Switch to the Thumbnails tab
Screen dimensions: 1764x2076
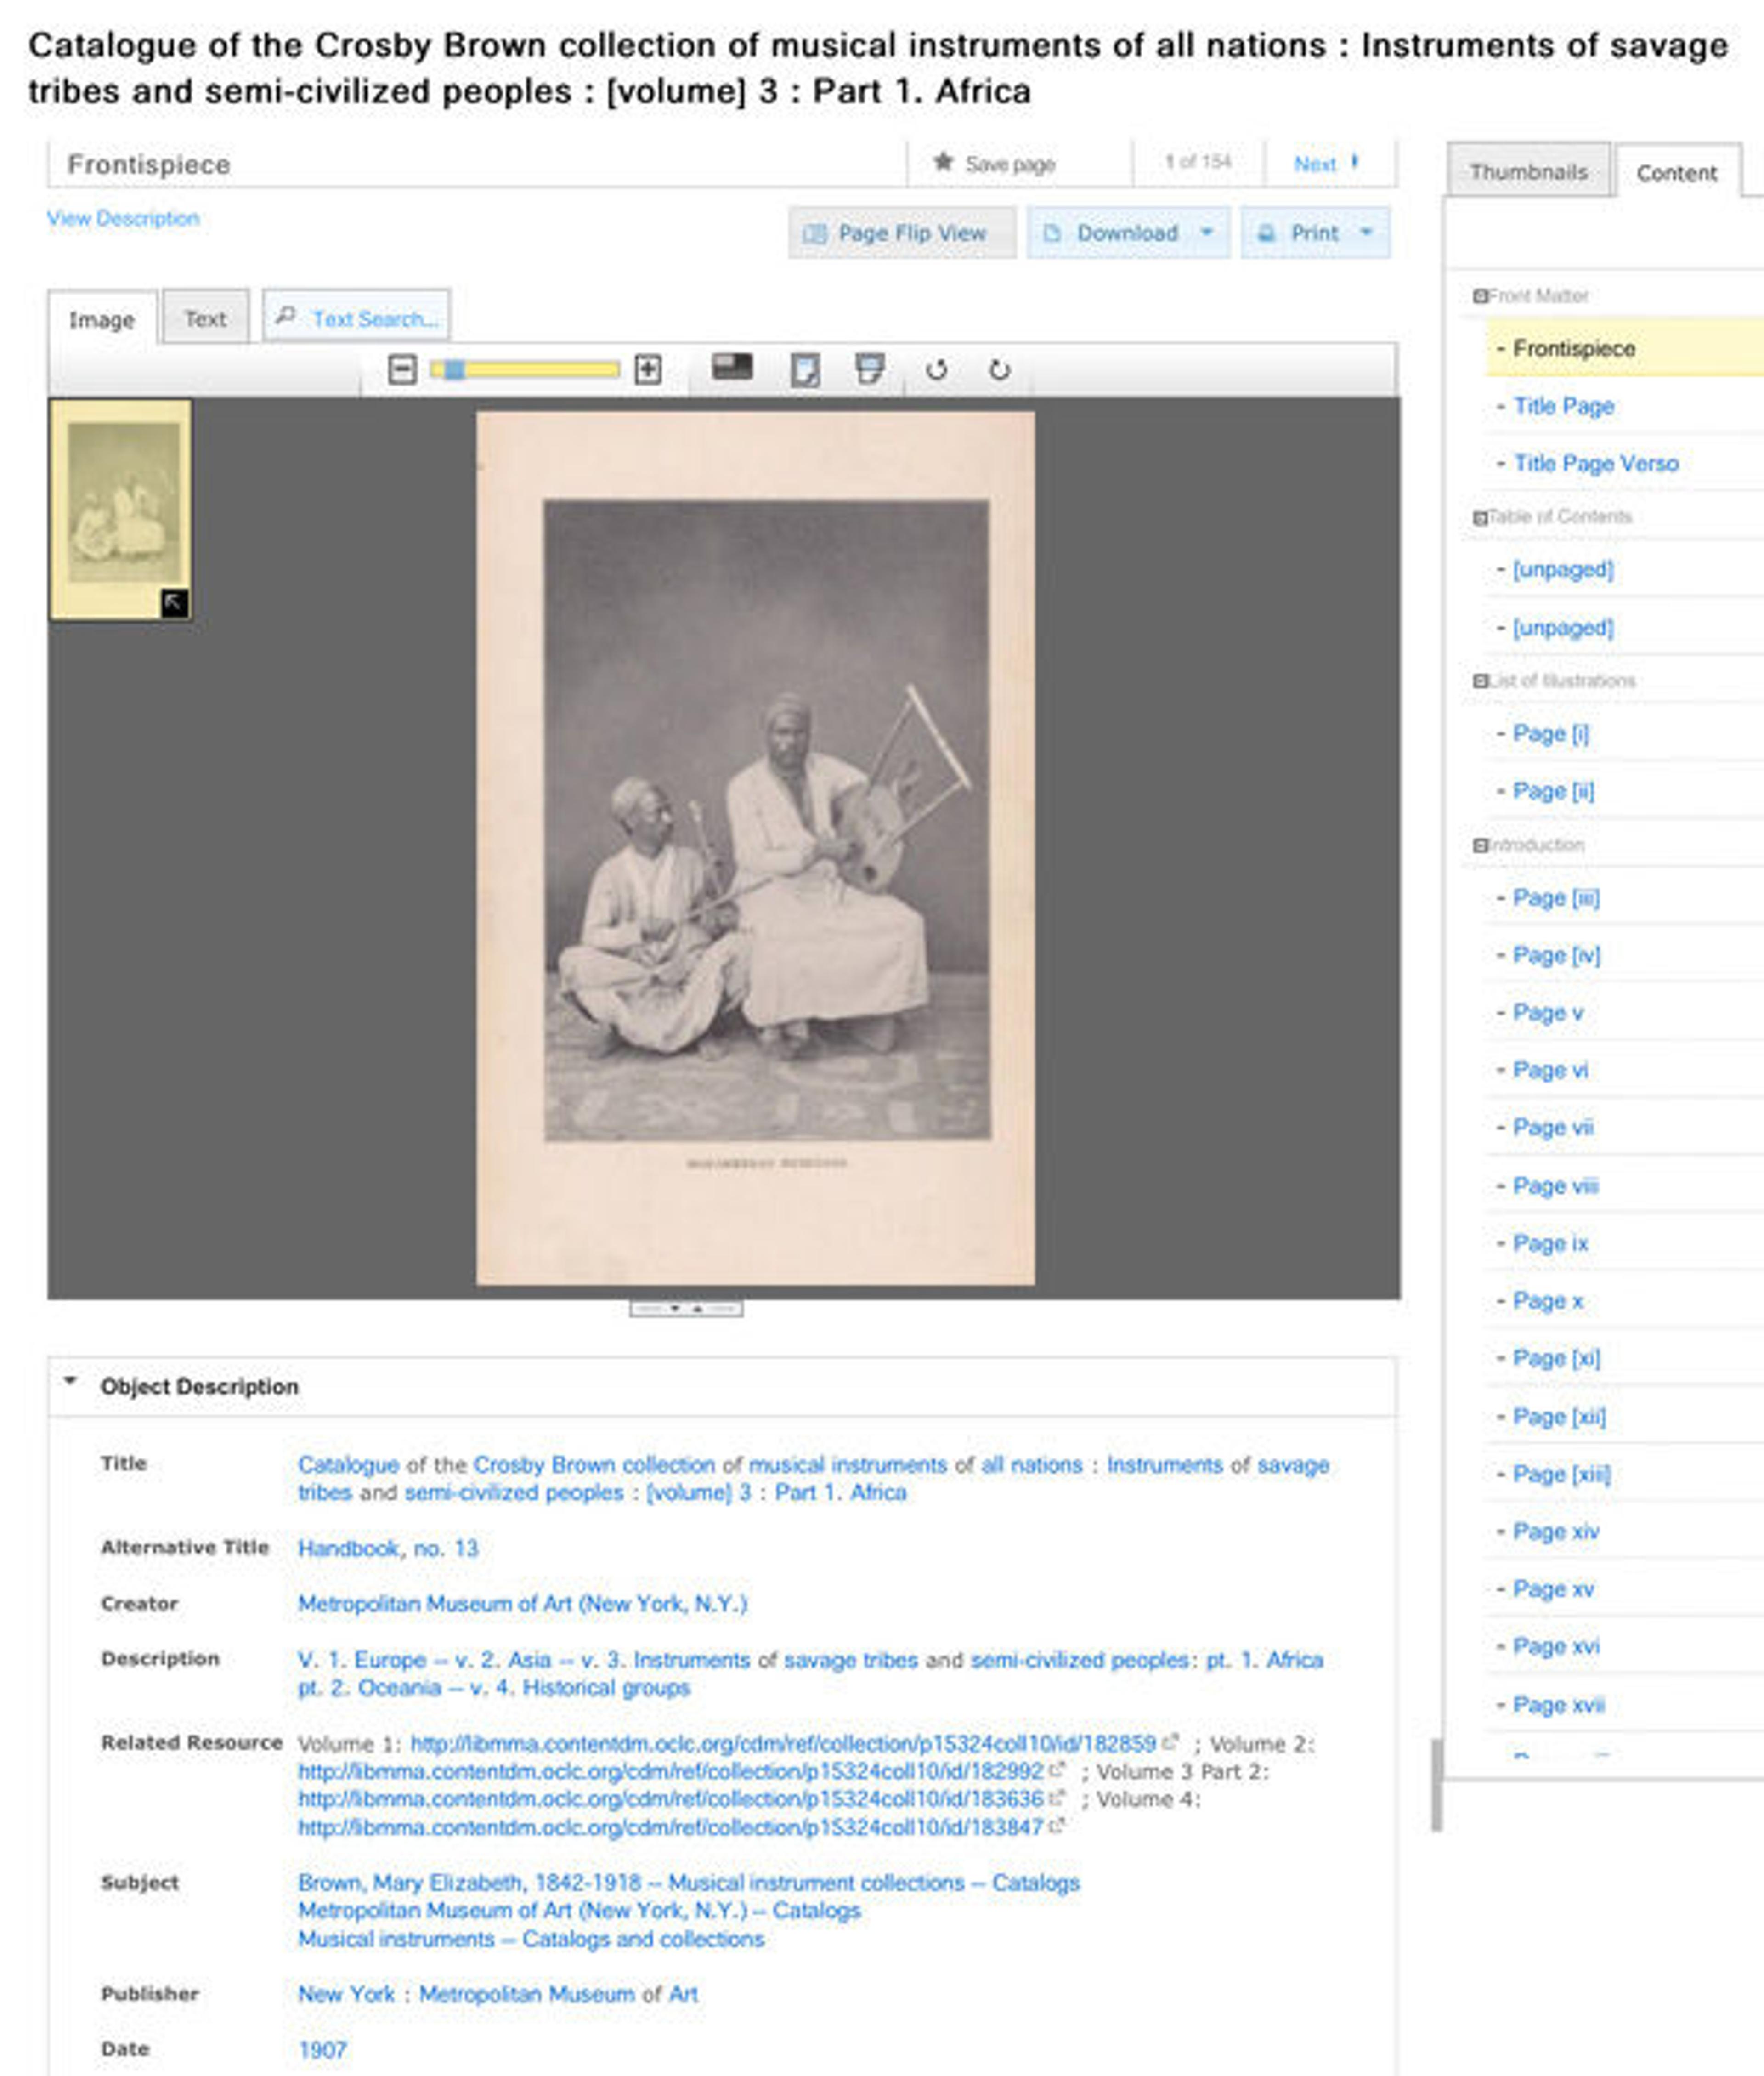pos(1528,172)
